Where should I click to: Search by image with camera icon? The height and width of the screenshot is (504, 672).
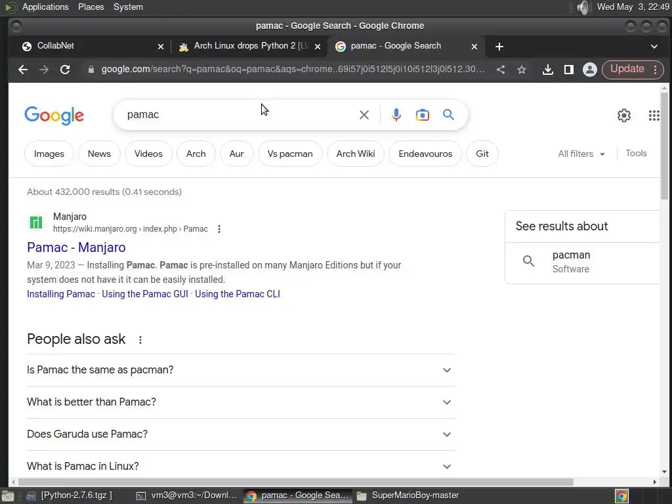point(422,115)
